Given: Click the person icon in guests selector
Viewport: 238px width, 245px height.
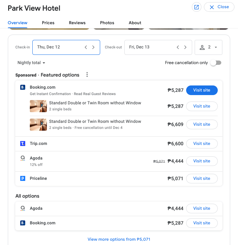Looking at the screenshot, I should (x=202, y=47).
